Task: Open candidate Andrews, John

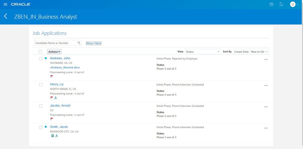Action: click(x=60, y=58)
